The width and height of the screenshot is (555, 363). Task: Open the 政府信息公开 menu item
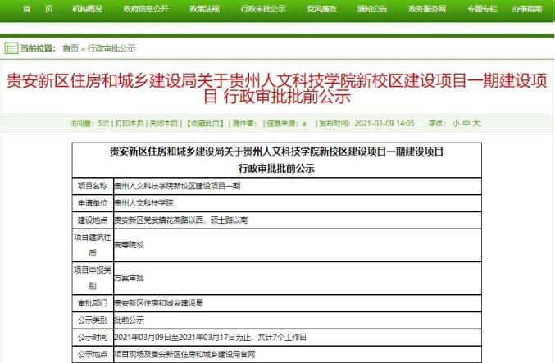146,9
